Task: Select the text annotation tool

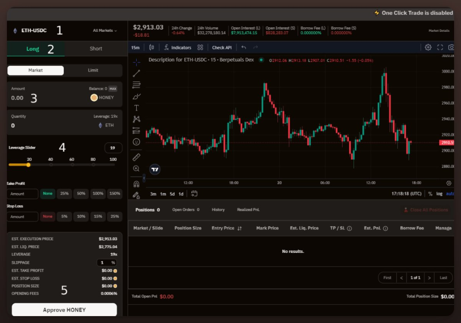Action: 136,108
